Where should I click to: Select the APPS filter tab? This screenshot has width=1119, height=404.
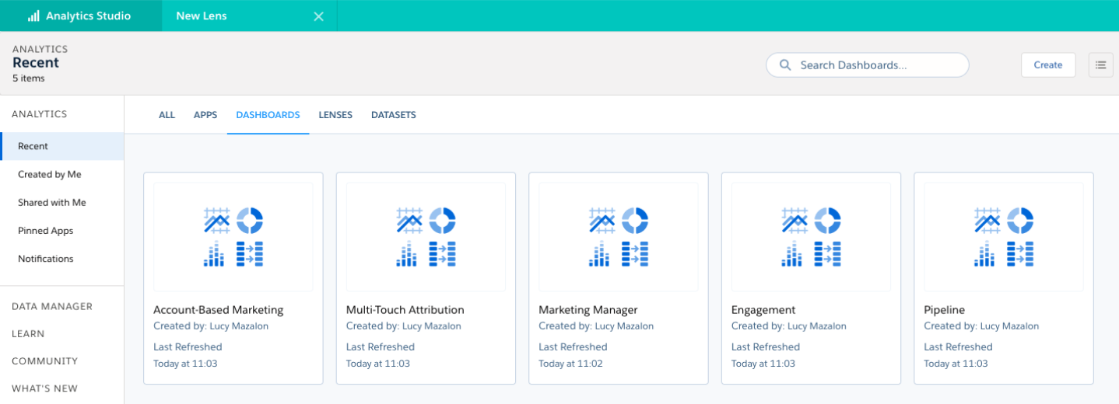[205, 115]
